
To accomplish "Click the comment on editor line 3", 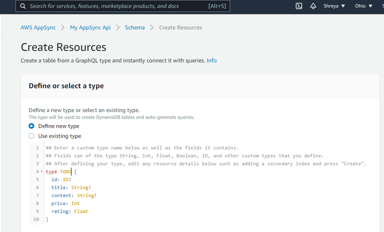I will coord(206,163).
